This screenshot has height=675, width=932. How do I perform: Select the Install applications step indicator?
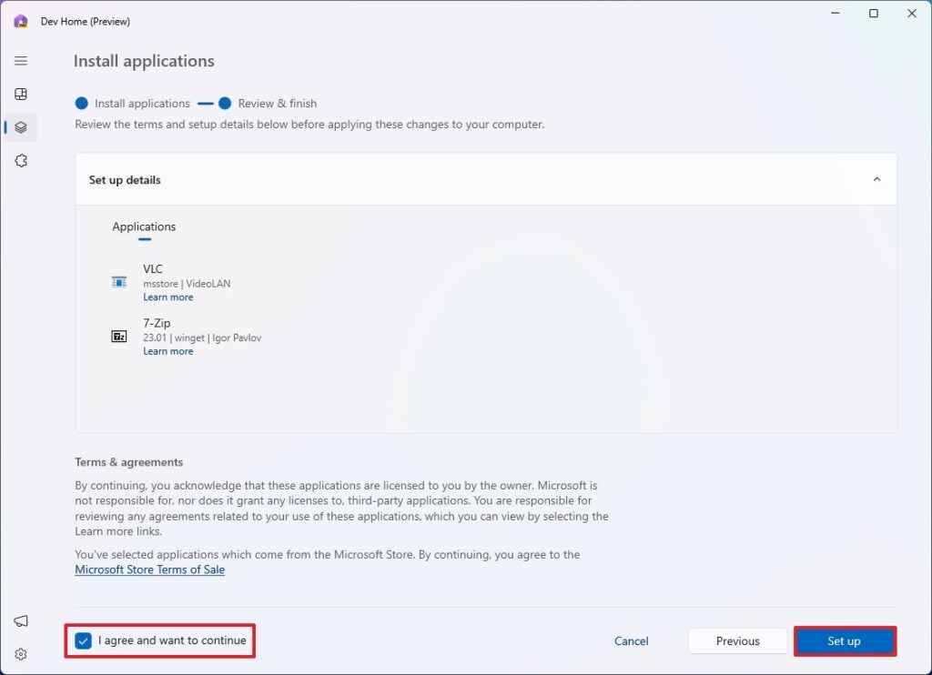point(81,103)
